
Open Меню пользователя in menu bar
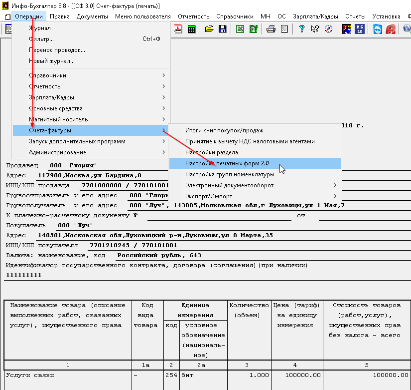point(143,16)
